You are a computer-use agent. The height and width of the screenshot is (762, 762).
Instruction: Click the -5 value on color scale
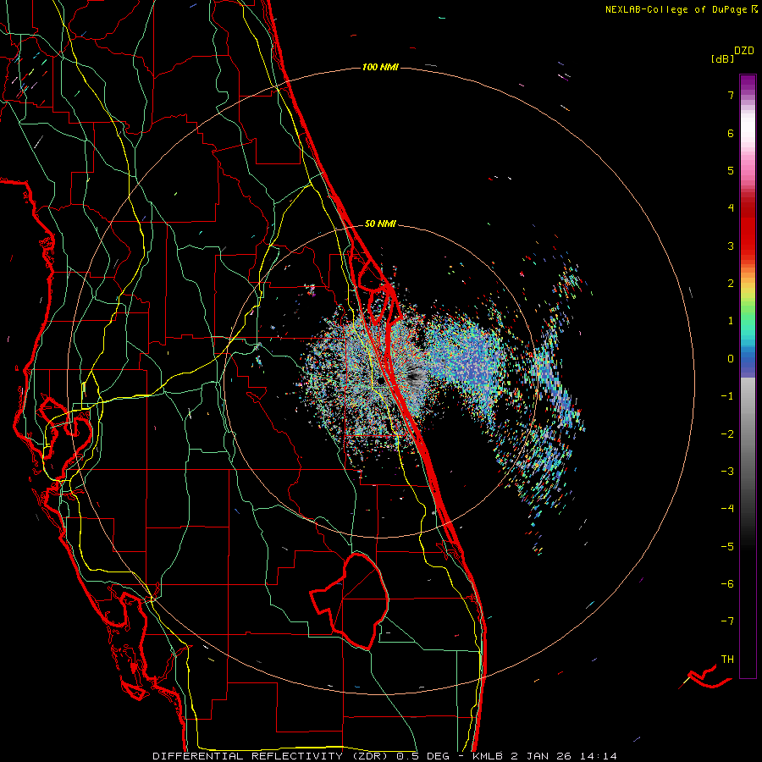point(727,546)
